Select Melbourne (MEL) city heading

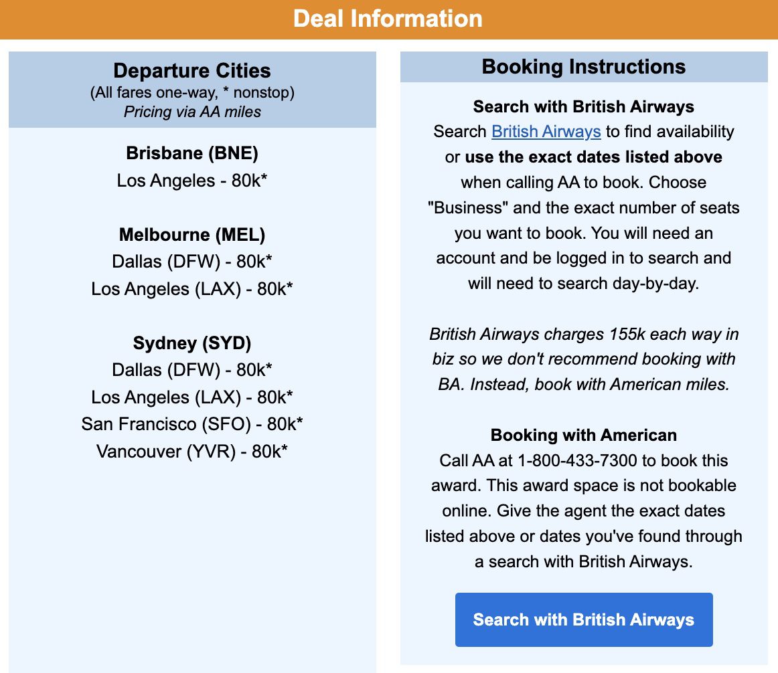192,234
